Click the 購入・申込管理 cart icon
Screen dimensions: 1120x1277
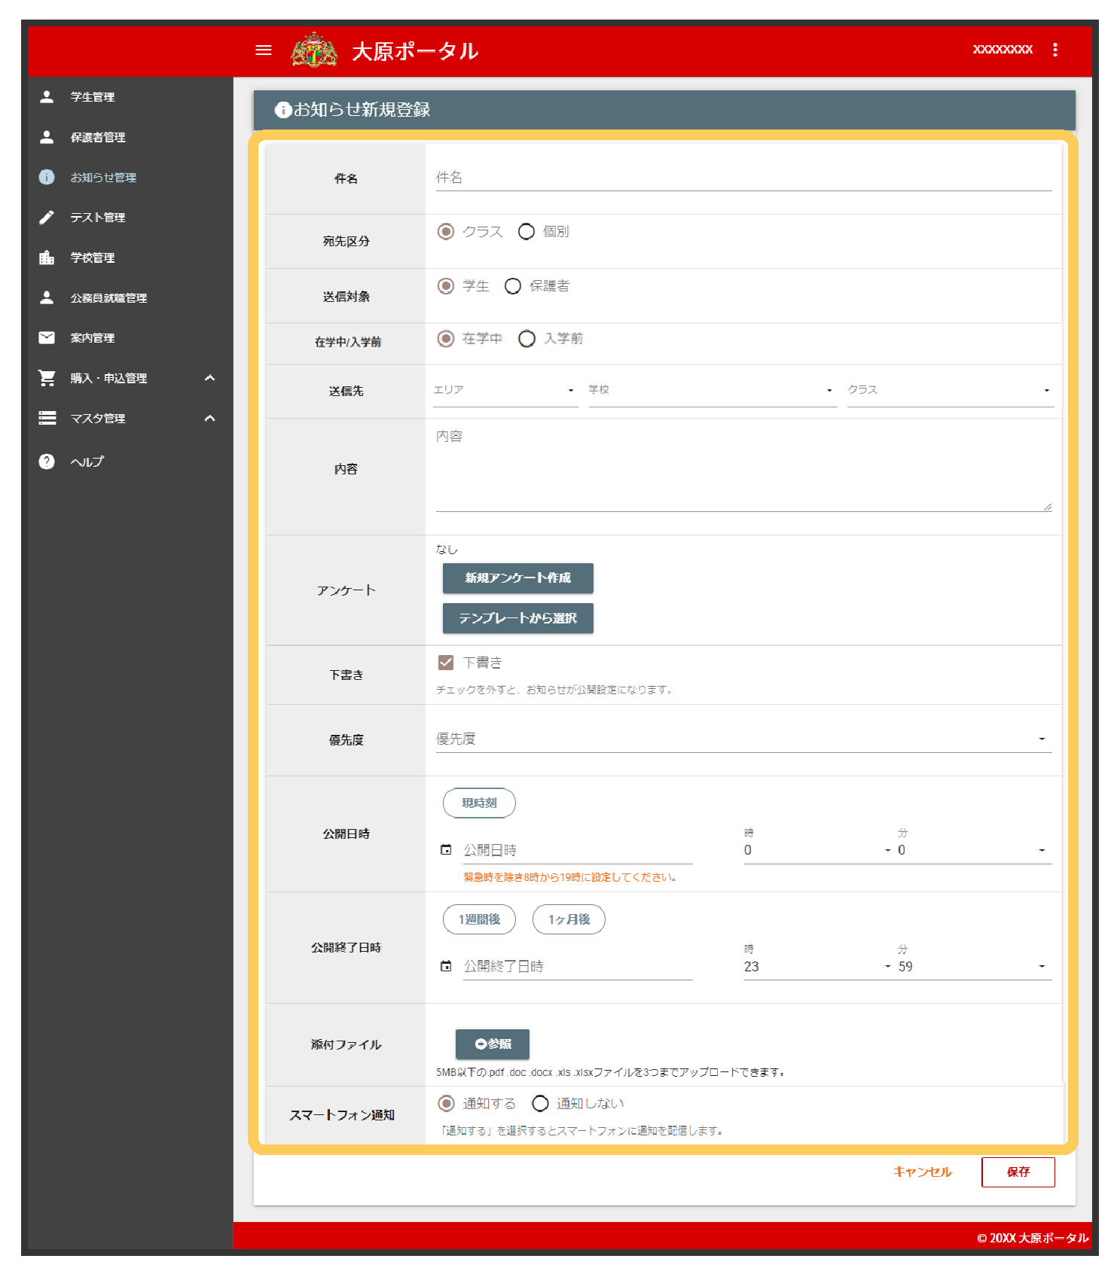pos(47,378)
